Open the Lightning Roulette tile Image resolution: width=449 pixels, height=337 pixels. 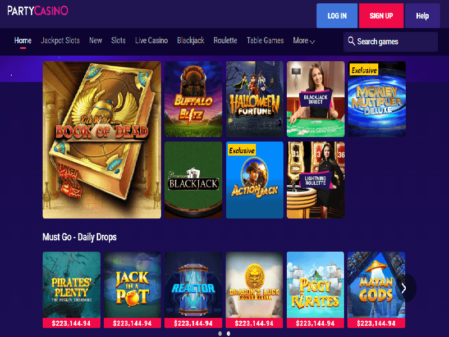(315, 180)
